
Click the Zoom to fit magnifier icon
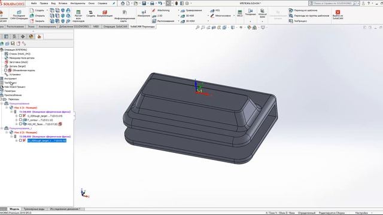[197, 27]
